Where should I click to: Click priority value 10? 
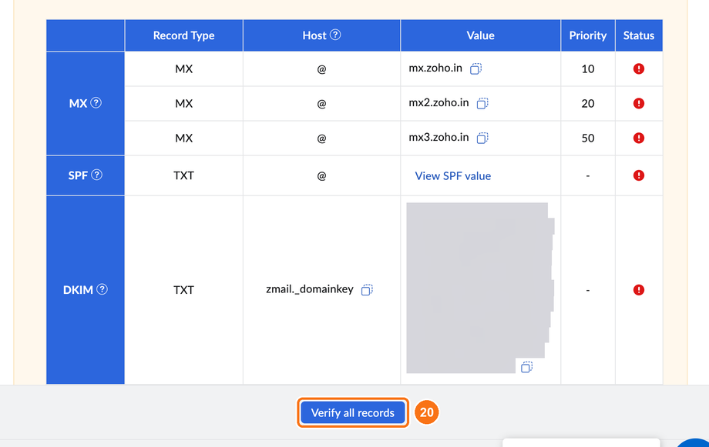(x=588, y=68)
